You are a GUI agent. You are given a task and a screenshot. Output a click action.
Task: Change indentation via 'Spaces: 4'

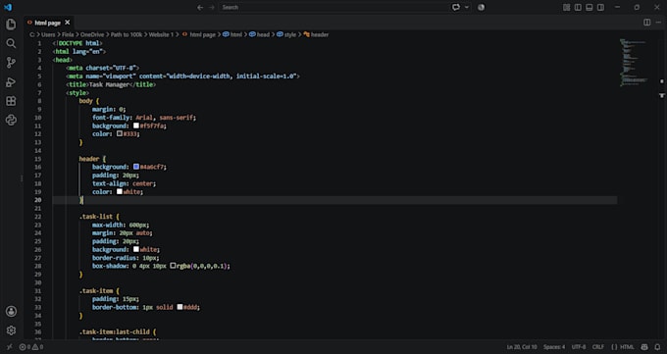[x=554, y=347]
